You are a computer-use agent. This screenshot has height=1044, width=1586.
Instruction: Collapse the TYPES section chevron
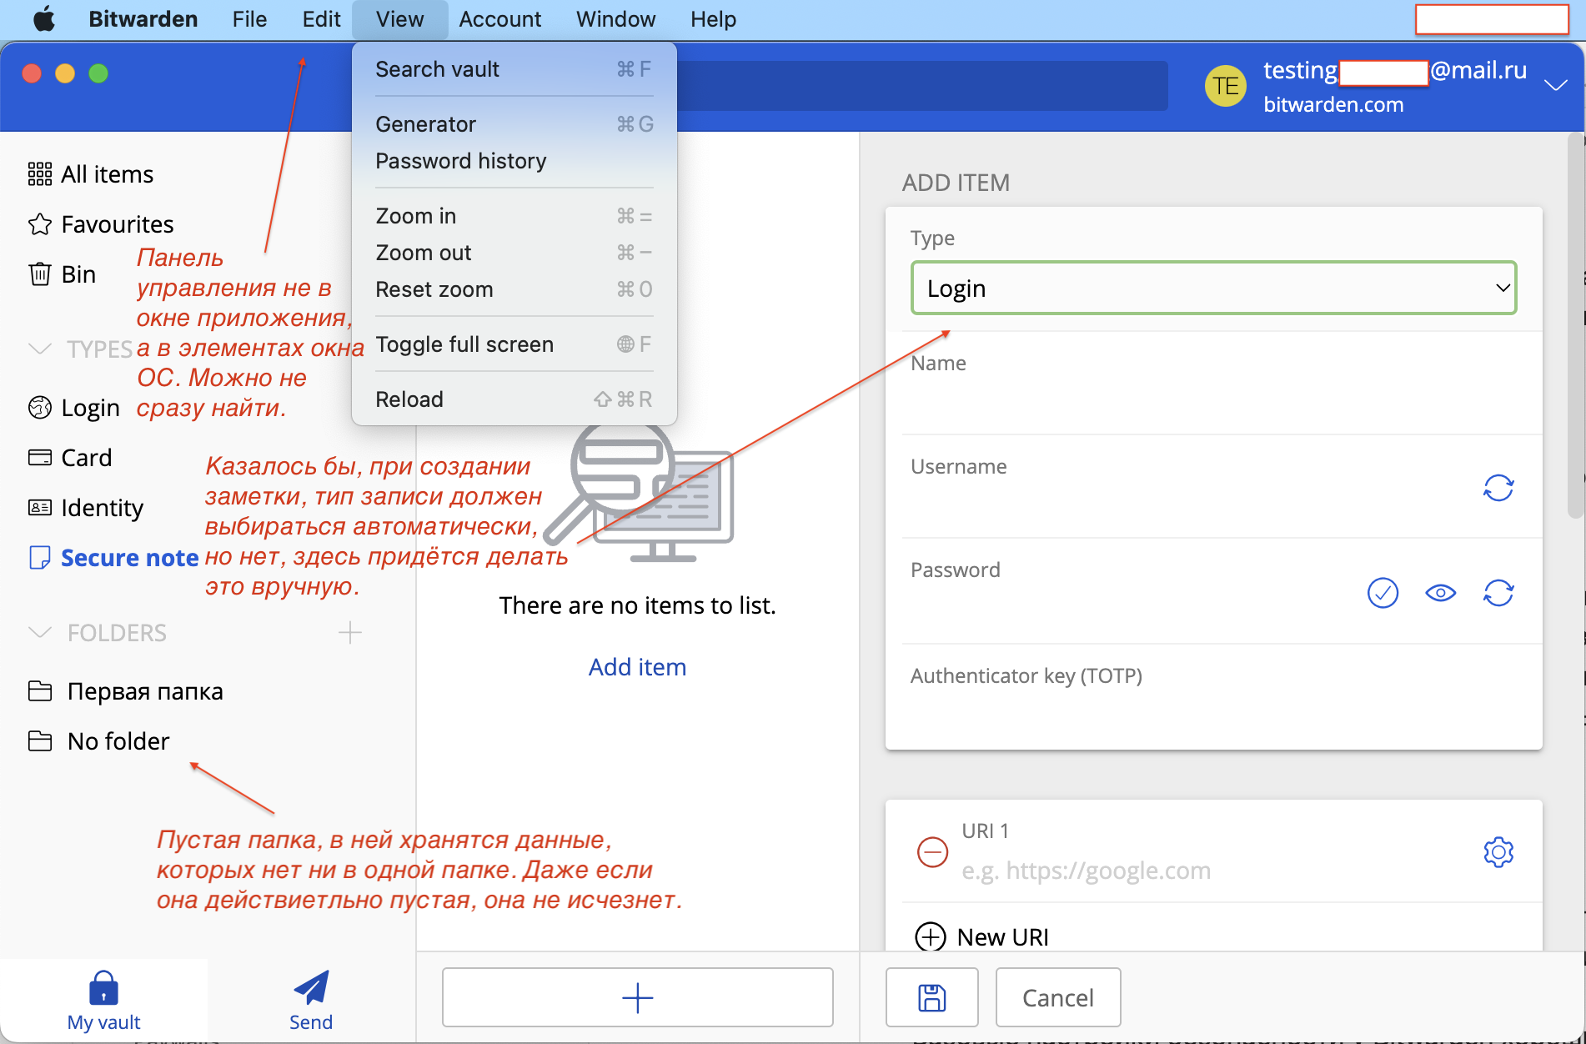click(39, 349)
